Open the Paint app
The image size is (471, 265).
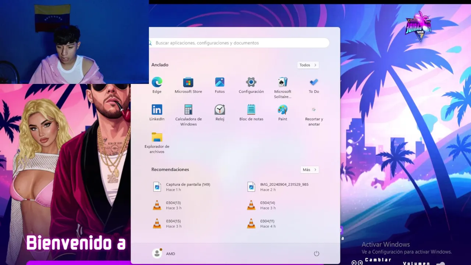click(x=283, y=113)
